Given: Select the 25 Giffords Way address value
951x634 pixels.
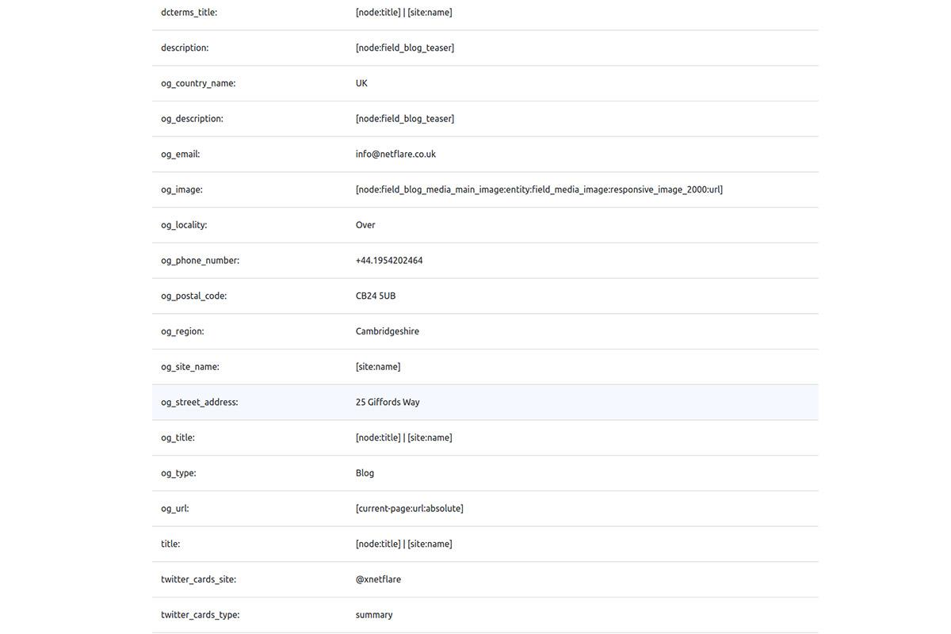Looking at the screenshot, I should pos(388,403).
